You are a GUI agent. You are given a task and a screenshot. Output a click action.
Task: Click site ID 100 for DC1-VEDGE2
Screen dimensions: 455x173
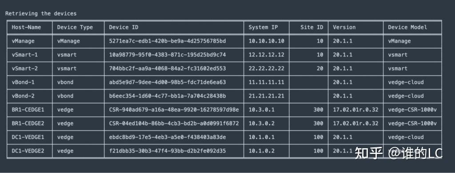click(x=318, y=151)
